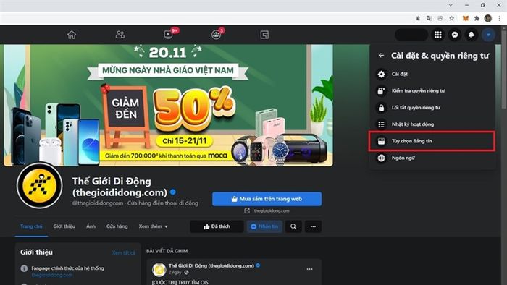Open the Gaming icon in the top bar

pyautogui.click(x=264, y=35)
